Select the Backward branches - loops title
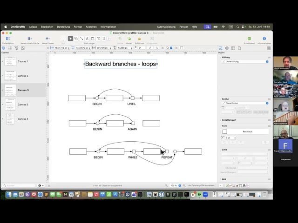This screenshot has height=223, width=298. tap(121, 64)
